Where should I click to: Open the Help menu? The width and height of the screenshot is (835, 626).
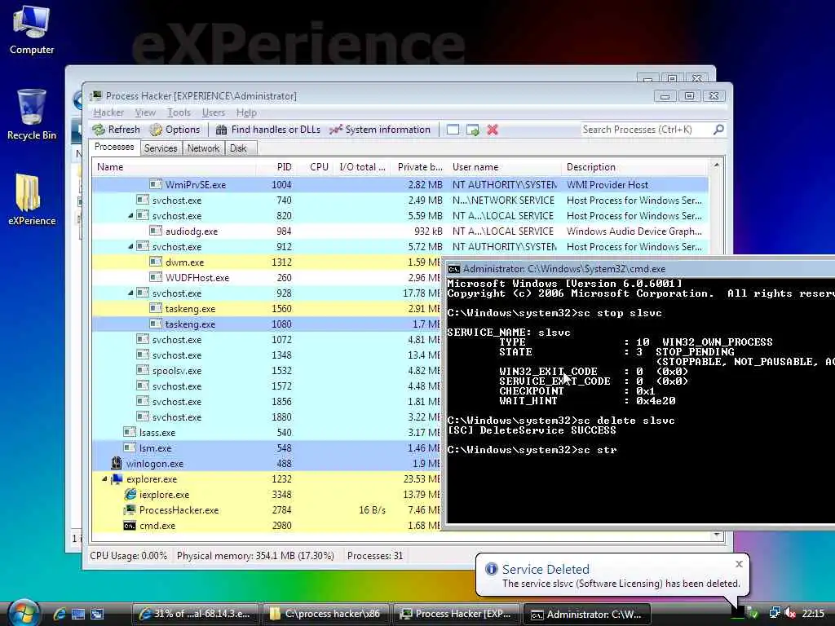[x=246, y=112]
